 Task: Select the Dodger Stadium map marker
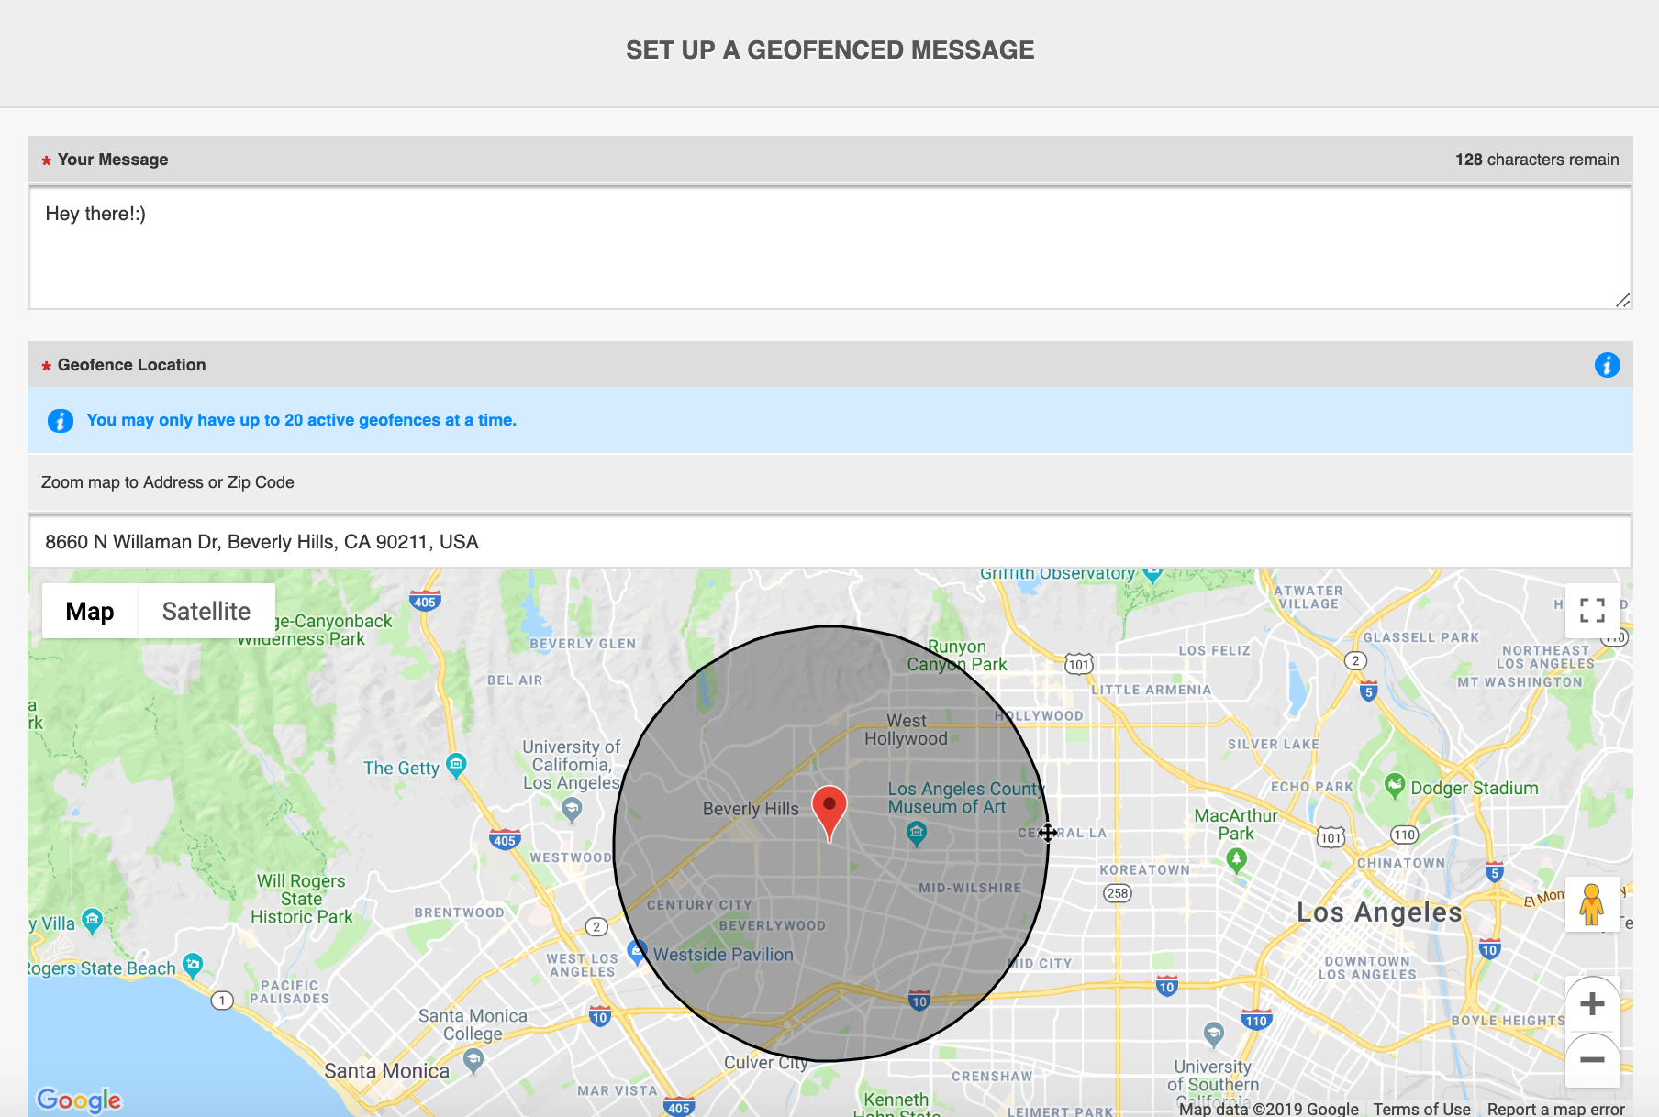click(x=1395, y=785)
